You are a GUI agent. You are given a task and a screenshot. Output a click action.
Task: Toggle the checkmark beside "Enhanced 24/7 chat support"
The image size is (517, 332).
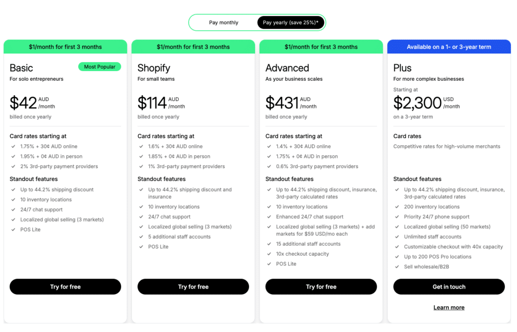coord(268,216)
